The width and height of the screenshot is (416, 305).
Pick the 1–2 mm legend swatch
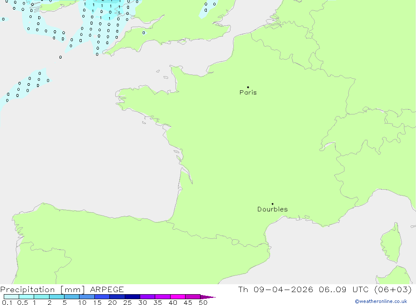pyautogui.click(x=42, y=297)
